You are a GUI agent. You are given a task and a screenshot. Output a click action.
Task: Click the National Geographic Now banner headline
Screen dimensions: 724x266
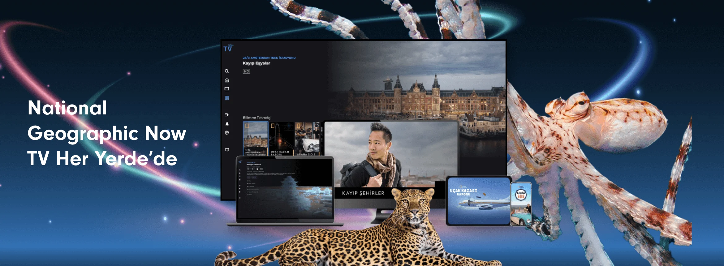tap(107, 133)
